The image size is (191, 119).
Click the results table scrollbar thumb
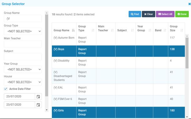[x=187, y=53]
